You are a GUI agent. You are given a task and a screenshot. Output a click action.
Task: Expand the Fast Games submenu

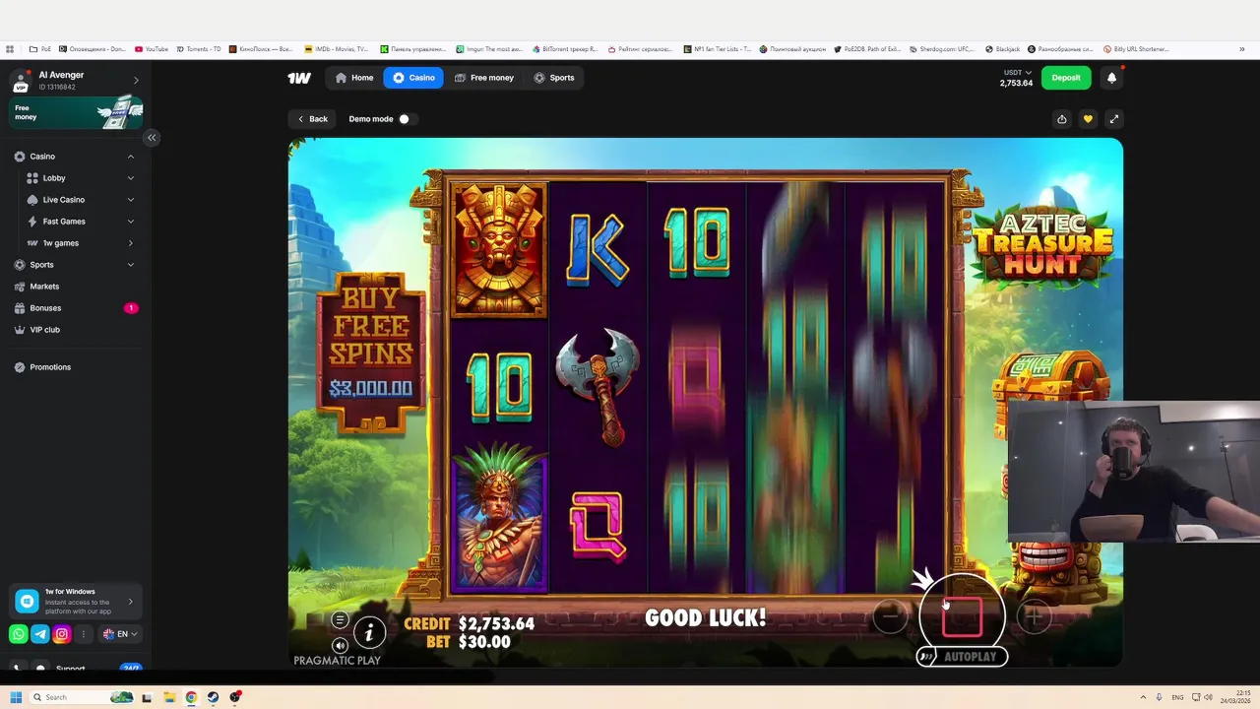(x=130, y=222)
